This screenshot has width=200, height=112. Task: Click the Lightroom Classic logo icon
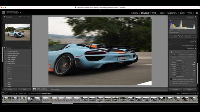tap(3, 12)
